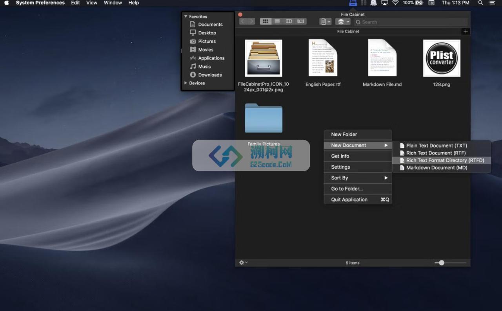Add a new tab with plus button
The image size is (502, 311).
click(466, 31)
